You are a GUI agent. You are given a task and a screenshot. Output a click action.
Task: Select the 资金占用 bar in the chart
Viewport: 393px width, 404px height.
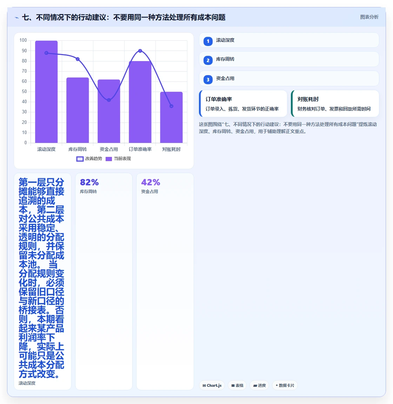click(x=109, y=111)
